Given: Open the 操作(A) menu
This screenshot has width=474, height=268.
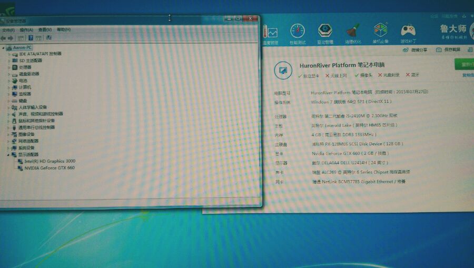Looking at the screenshot, I should (x=26, y=30).
